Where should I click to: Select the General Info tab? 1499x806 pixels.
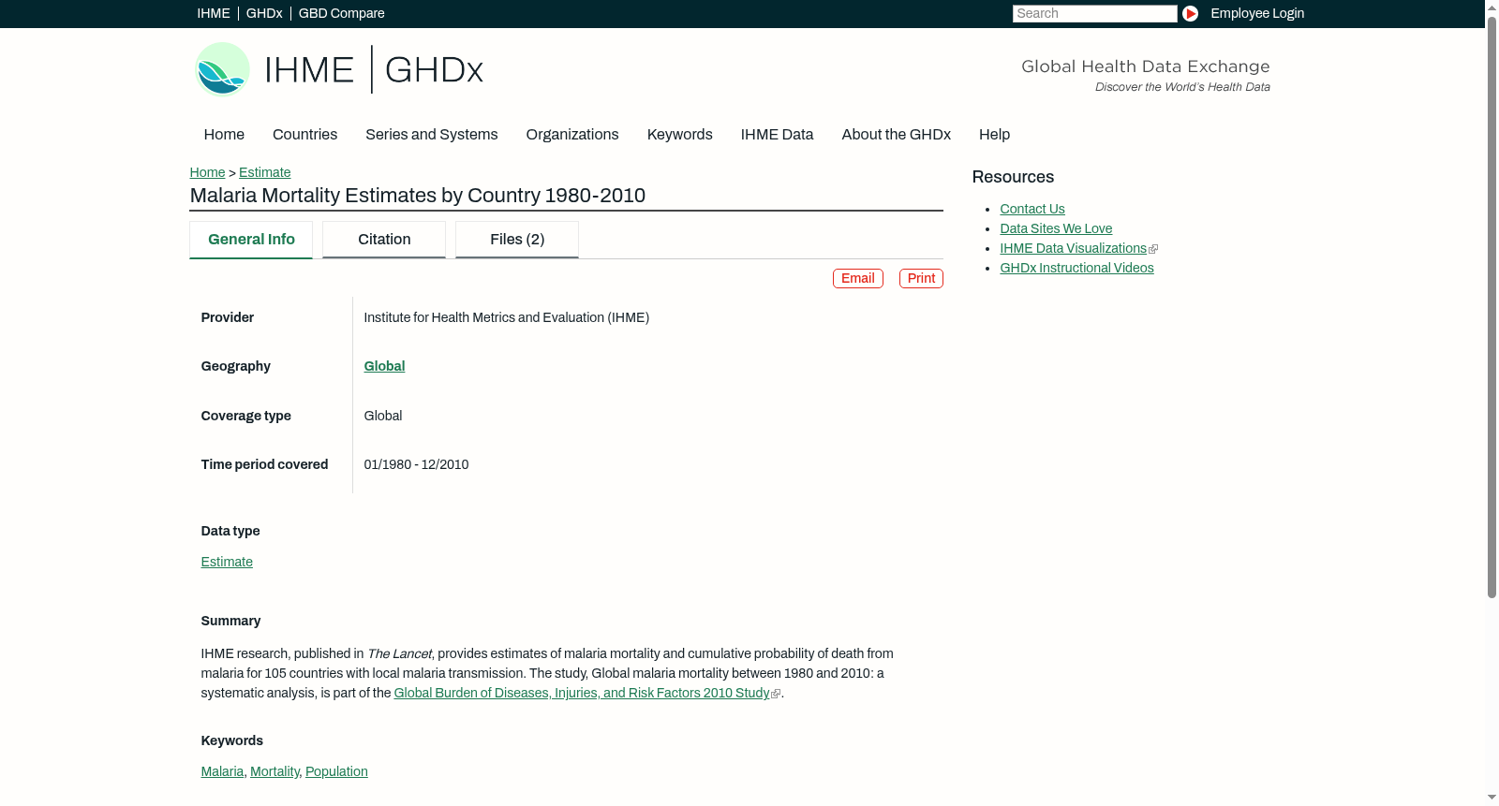tap(251, 240)
